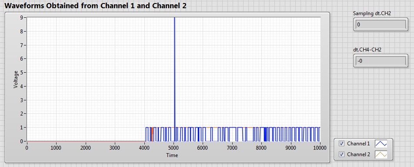The image size is (414, 167).
Task: Click the Samplng dt.CH2 label
Action: (x=372, y=14)
